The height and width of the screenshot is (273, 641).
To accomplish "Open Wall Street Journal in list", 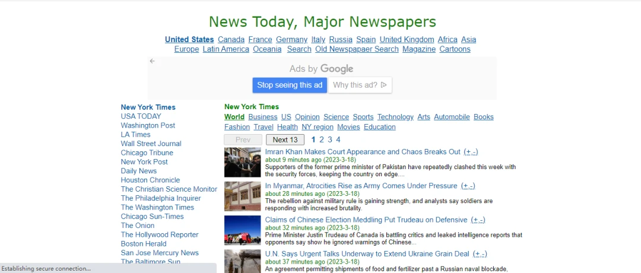I will (151, 144).
